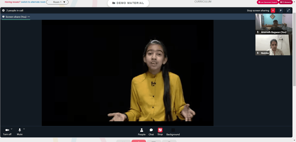The image size is (296, 142).
Task: Enter fullscreen with expand arrows icon
Action: point(288,11)
